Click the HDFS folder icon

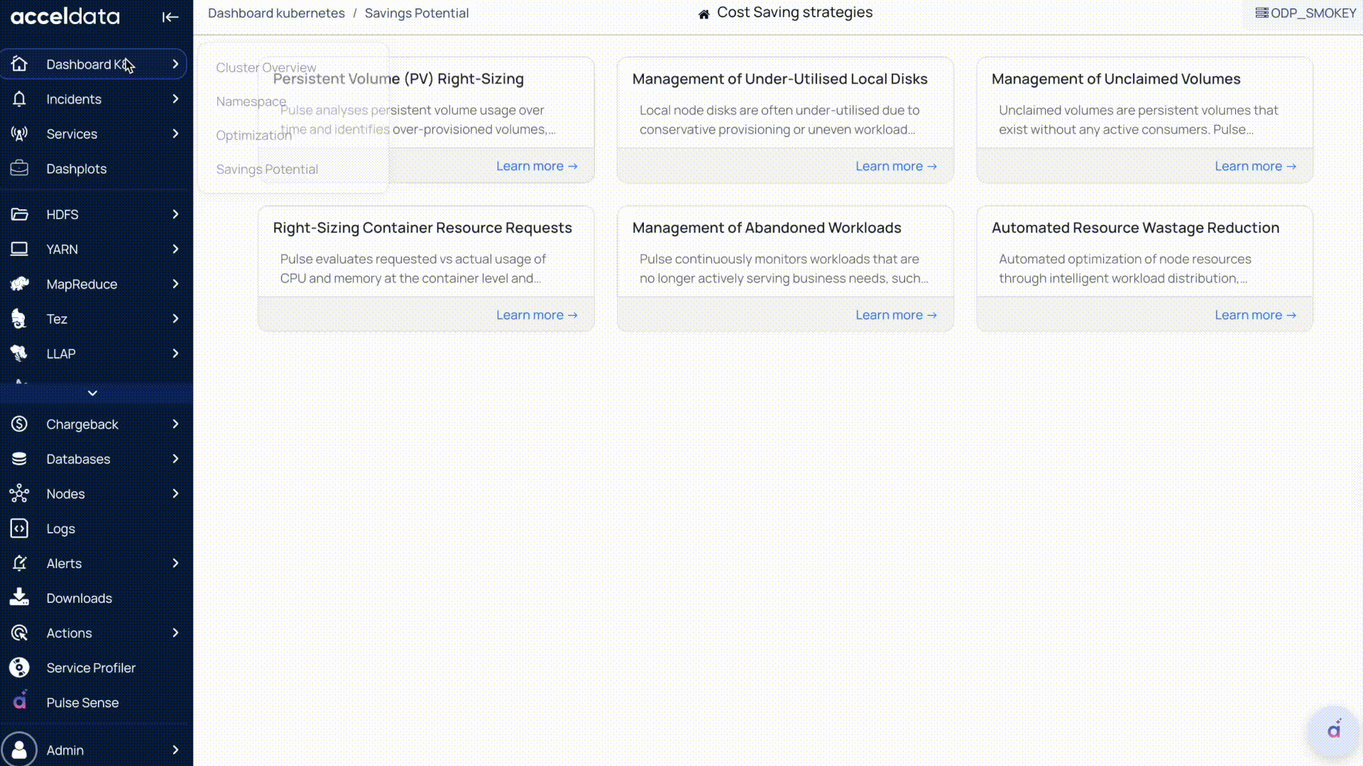(19, 214)
